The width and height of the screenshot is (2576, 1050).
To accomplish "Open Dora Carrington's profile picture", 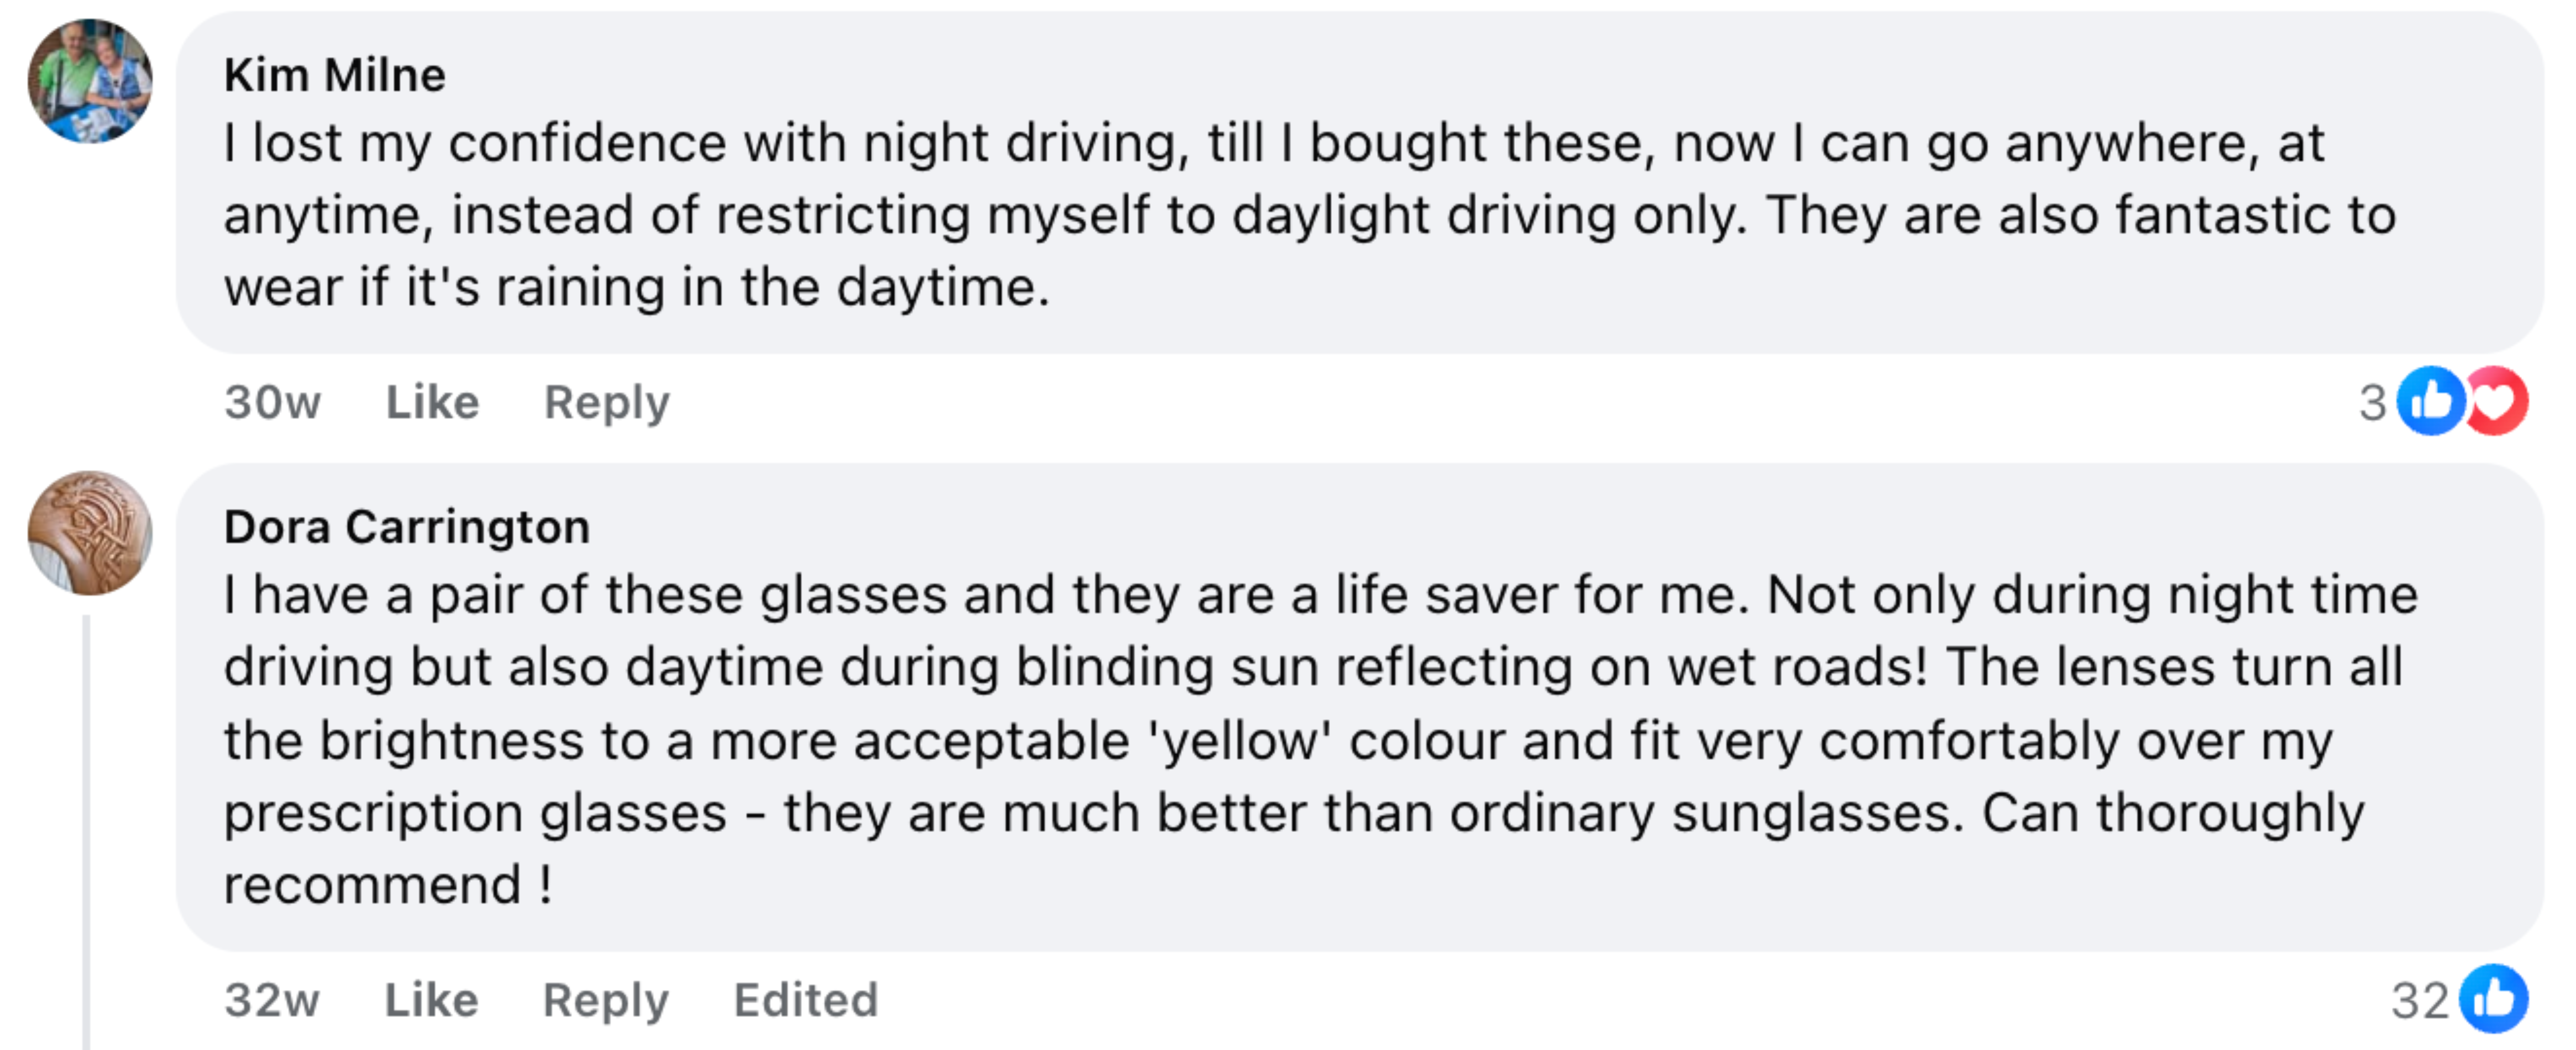I will (x=90, y=533).
